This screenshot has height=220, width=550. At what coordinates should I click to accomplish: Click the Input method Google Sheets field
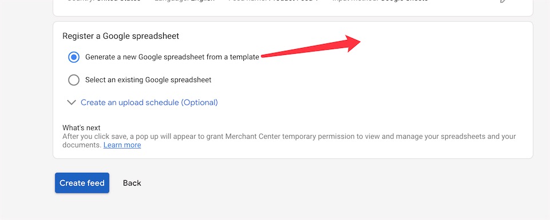(380, 1)
